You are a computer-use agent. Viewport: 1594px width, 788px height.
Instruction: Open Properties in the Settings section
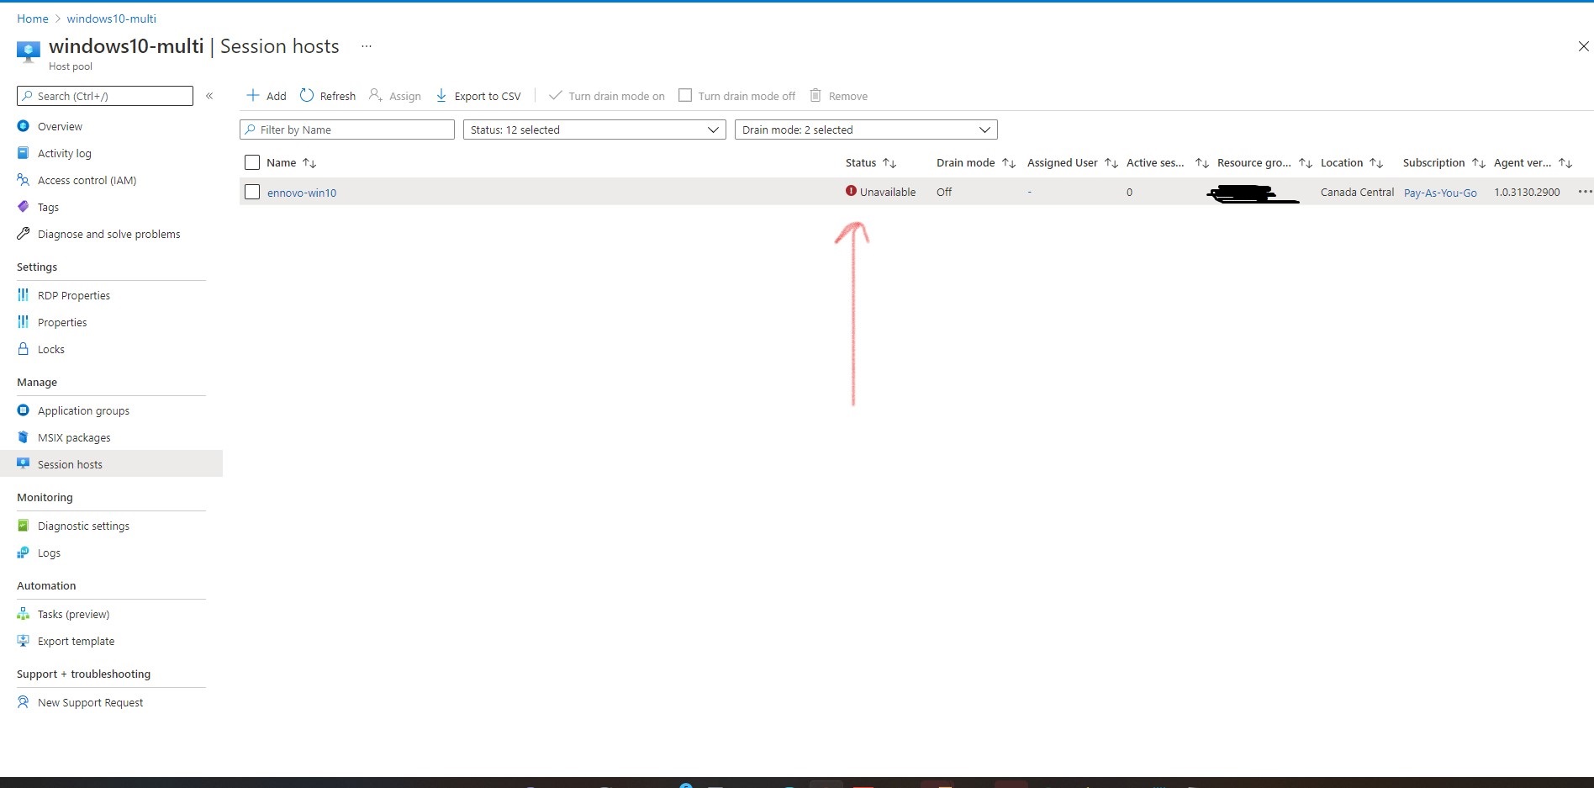(x=62, y=322)
